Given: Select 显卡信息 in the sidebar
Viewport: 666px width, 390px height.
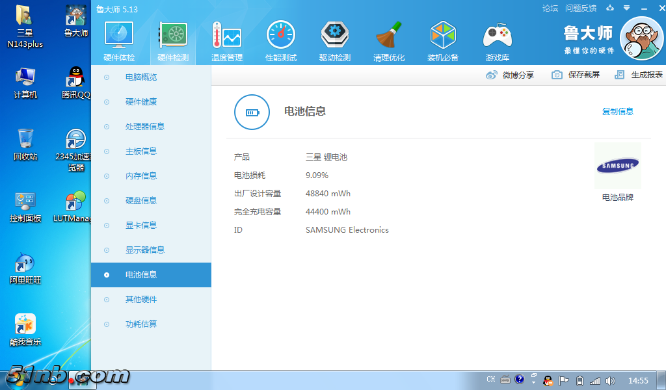Looking at the screenshot, I should (140, 226).
